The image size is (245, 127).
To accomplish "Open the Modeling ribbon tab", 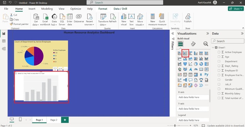I will pyautogui.click(x=47, y=9).
